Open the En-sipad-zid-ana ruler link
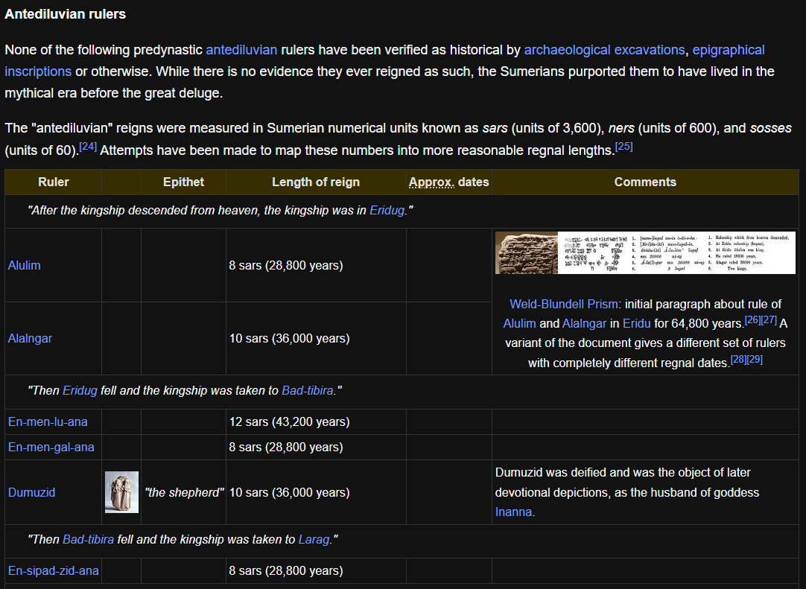The width and height of the screenshot is (806, 589). pyautogui.click(x=53, y=570)
